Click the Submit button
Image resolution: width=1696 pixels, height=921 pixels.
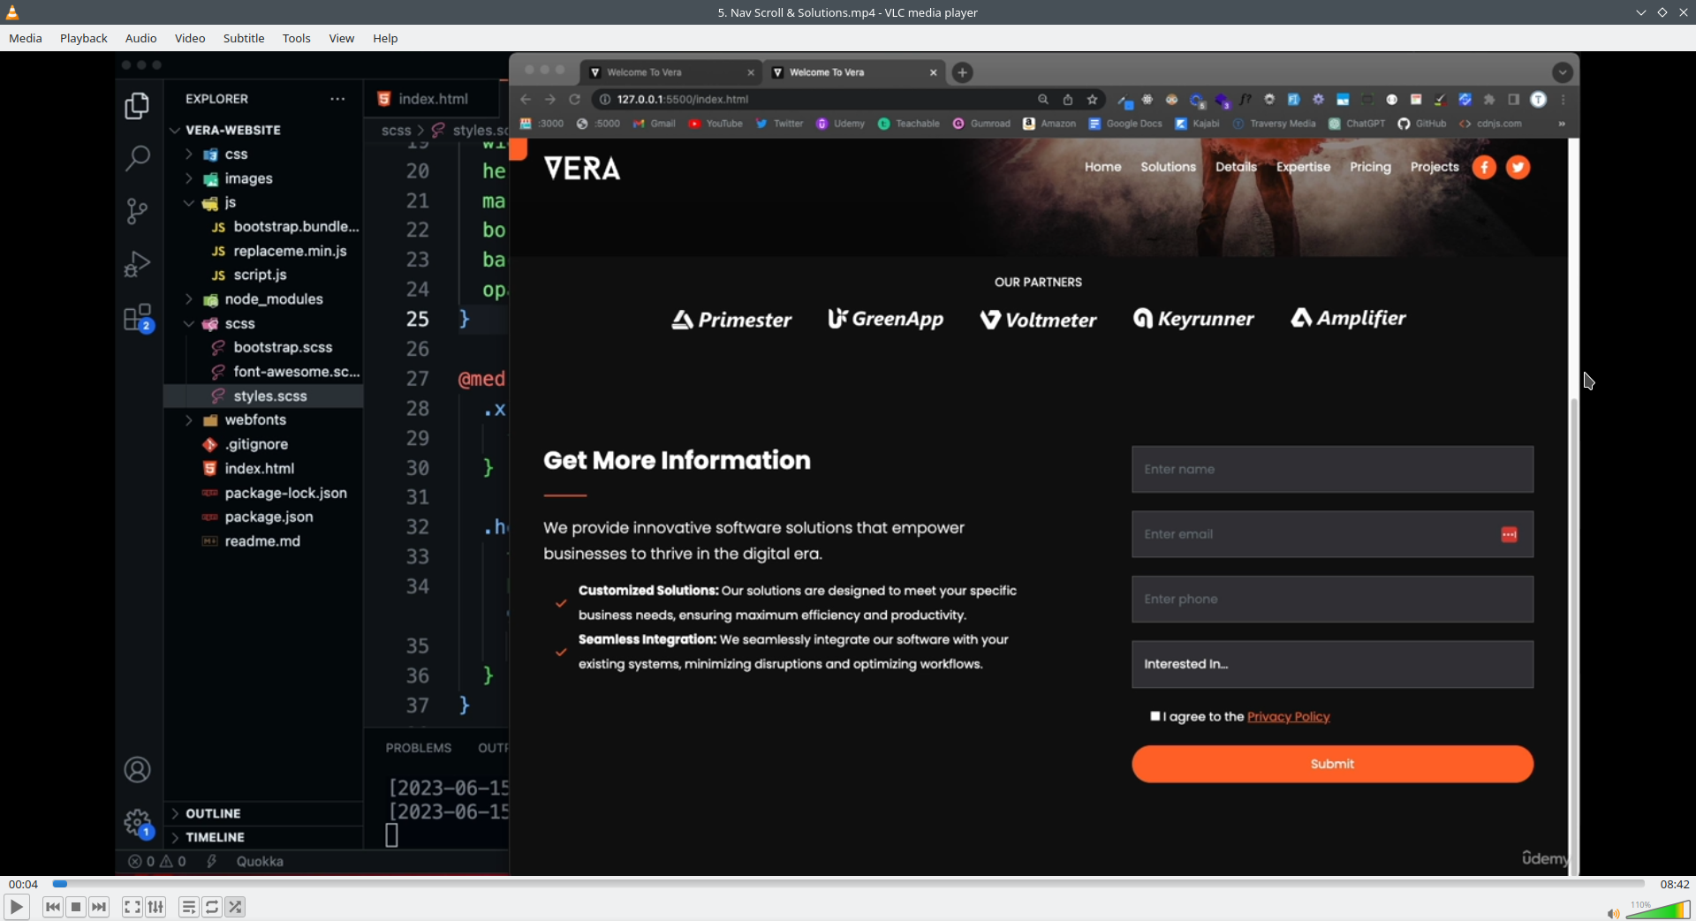click(x=1332, y=764)
